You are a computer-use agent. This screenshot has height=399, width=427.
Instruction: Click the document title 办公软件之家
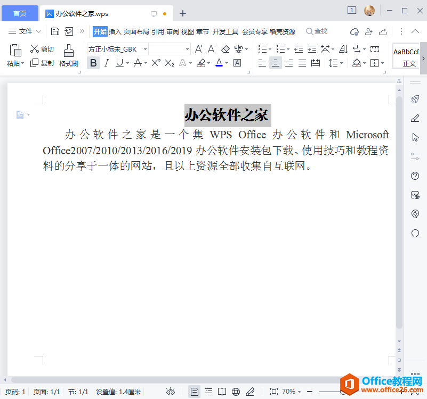click(228, 115)
